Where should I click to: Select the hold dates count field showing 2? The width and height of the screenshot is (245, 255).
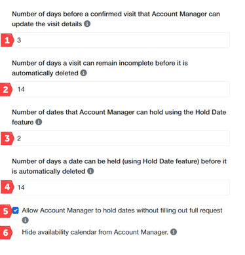click(x=121, y=138)
